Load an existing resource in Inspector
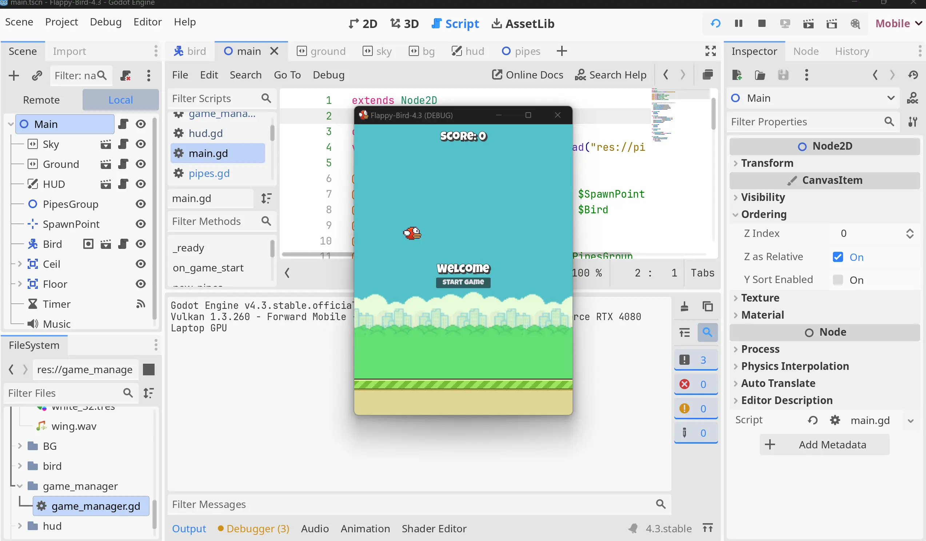 click(x=760, y=75)
